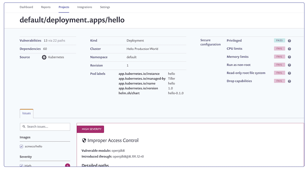Switch to the Integrations tab
Image resolution: width=308 pixels, height=169 pixels.
(x=85, y=7)
